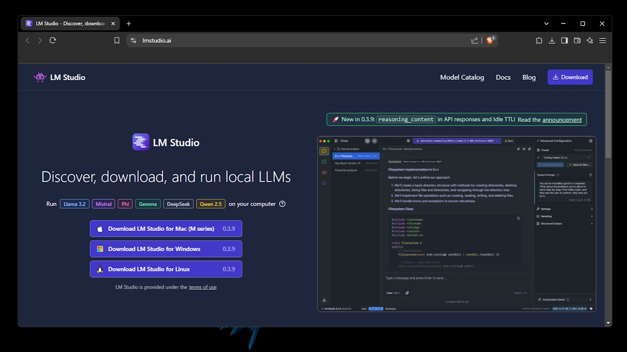Bookmark this page with the bookmark icon
The width and height of the screenshot is (627, 352).
pyautogui.click(x=117, y=41)
